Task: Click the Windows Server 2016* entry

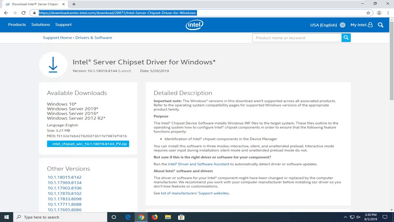Action: click(x=72, y=113)
